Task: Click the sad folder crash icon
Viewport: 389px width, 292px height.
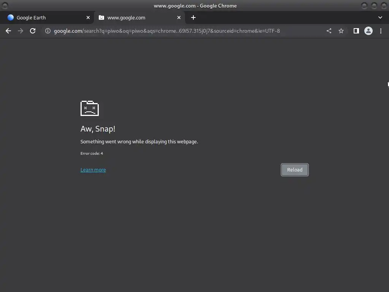Action: 90,108
